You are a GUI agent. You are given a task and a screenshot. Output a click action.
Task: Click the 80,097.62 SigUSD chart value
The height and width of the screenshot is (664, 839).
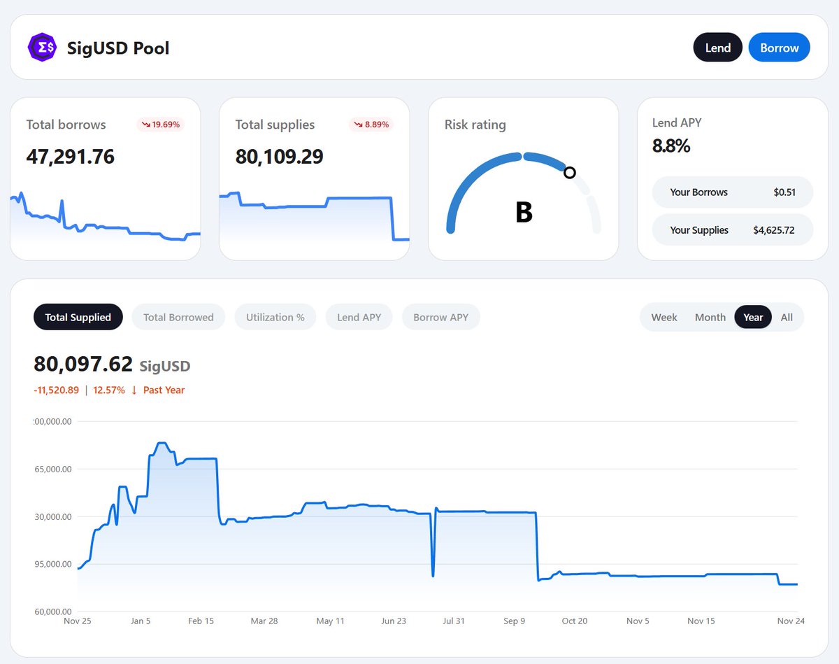click(x=112, y=365)
